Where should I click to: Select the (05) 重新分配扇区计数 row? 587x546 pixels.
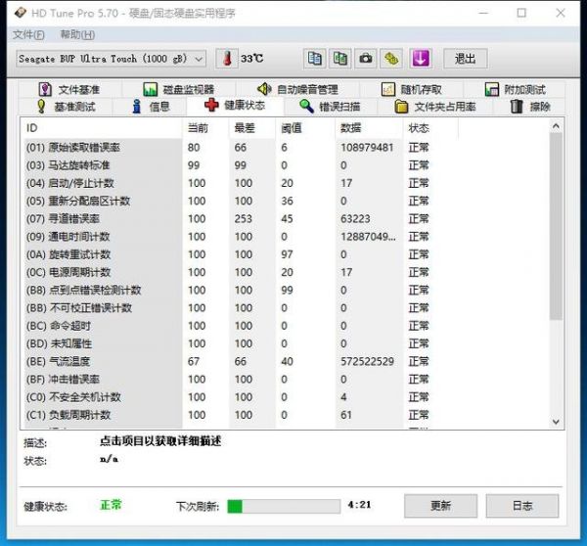(x=240, y=202)
